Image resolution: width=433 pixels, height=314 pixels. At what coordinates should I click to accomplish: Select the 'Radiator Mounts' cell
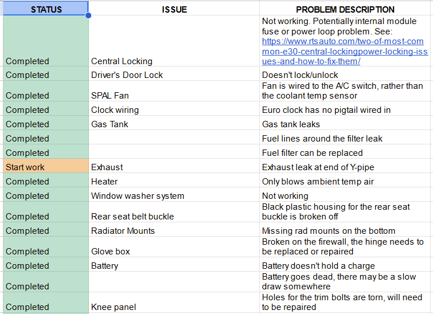point(123,231)
